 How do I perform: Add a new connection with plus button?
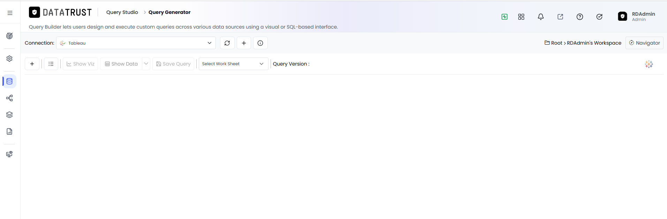[244, 43]
